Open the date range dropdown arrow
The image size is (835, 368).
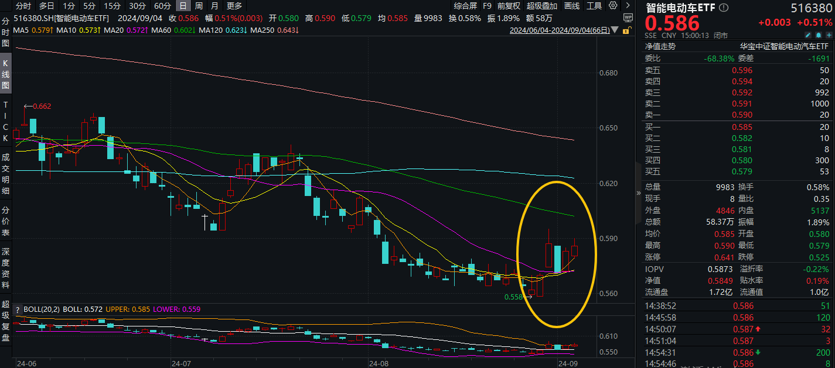pos(614,29)
